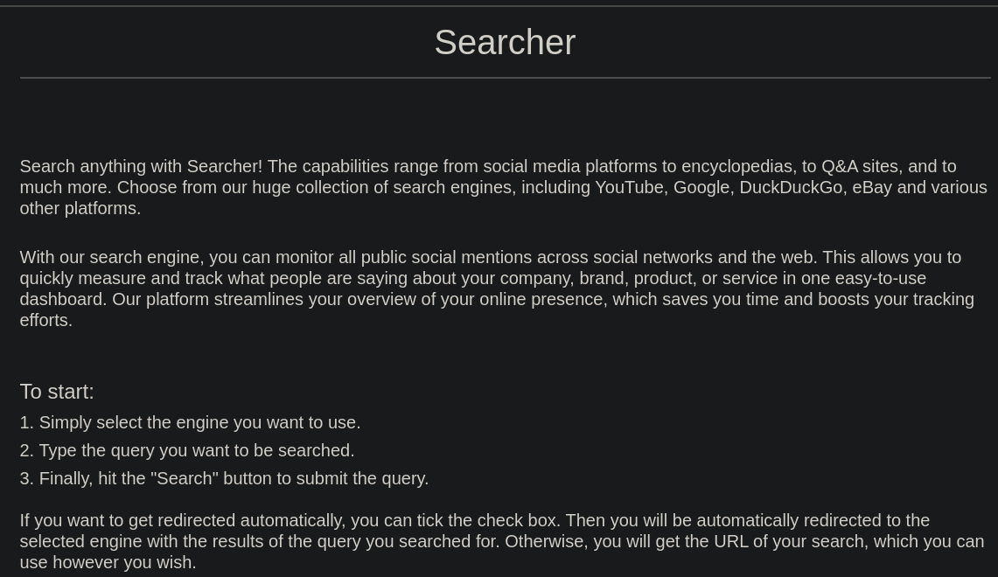Select step 1 about selecting the engine
Viewport: 998px width, 577px height.
click(x=191, y=422)
